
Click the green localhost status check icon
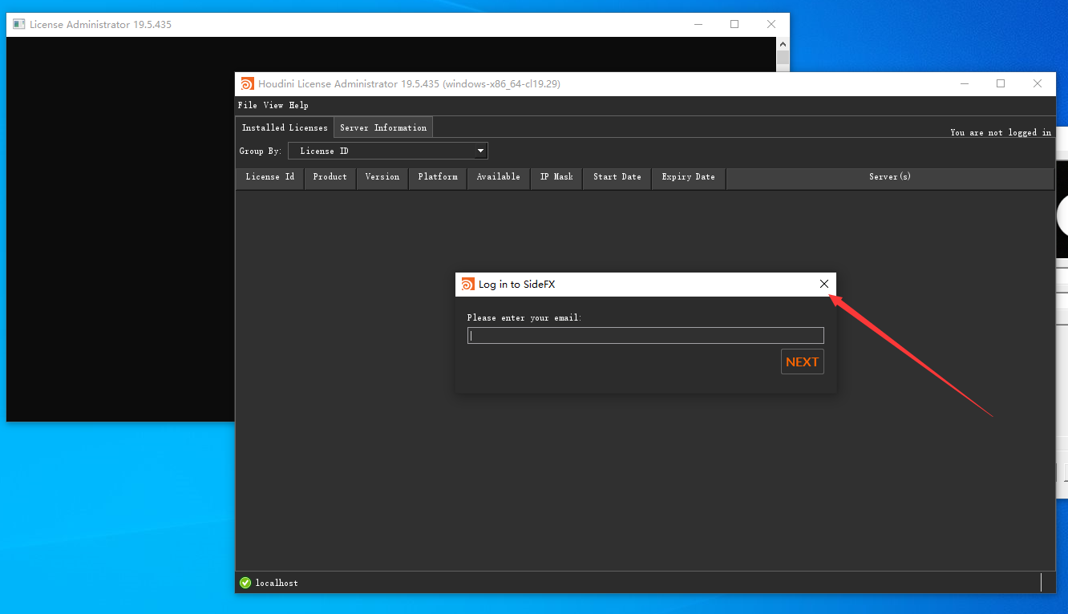coord(245,583)
